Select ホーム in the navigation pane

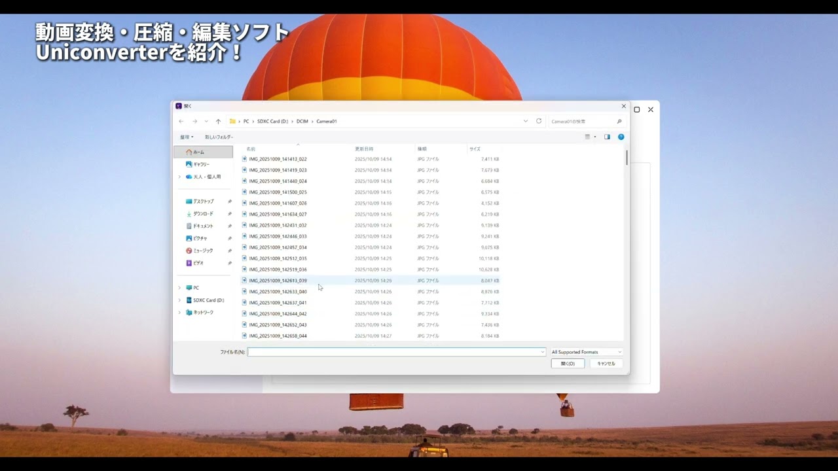pos(203,152)
